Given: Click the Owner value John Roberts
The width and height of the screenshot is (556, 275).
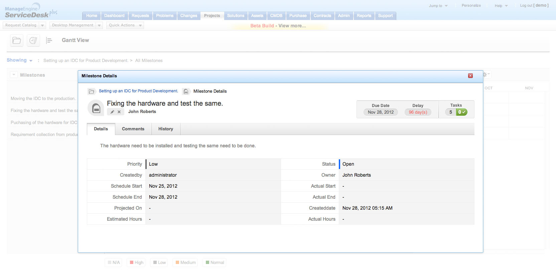Looking at the screenshot, I should pos(357,175).
